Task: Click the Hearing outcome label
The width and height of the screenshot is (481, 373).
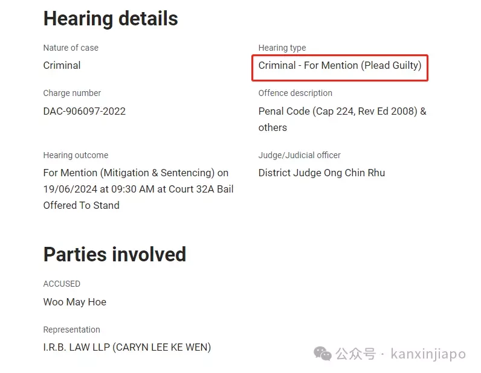Action: click(x=76, y=155)
